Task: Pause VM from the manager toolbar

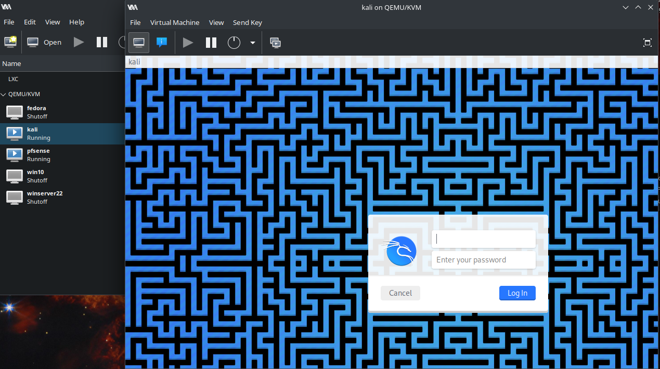Action: 102,42
